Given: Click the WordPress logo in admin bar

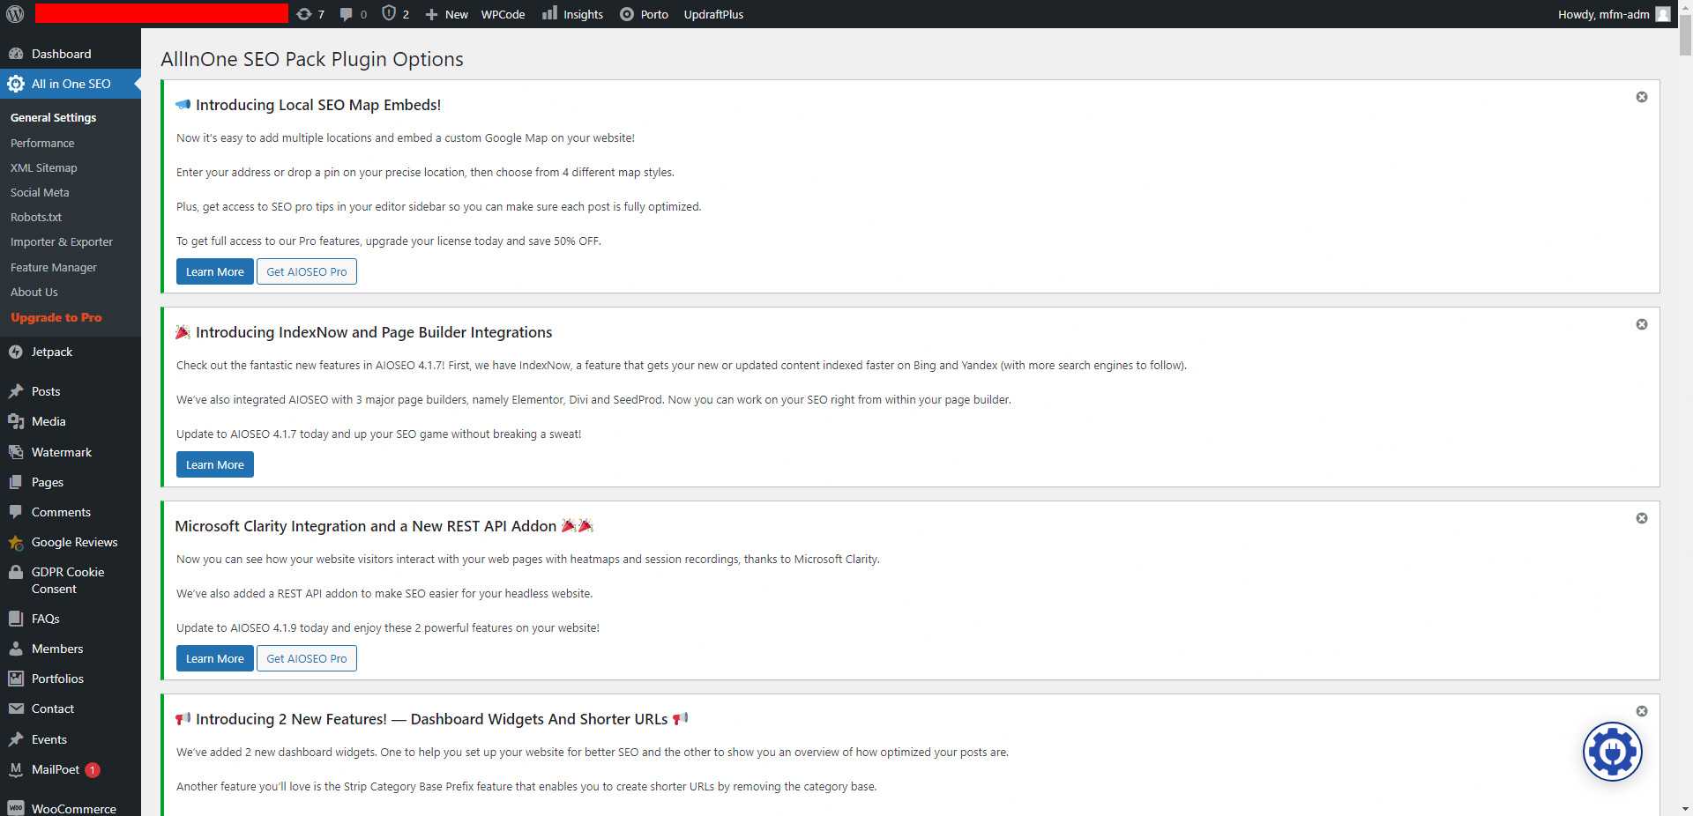Looking at the screenshot, I should click(15, 14).
